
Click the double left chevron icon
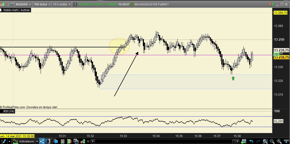coord(88,141)
